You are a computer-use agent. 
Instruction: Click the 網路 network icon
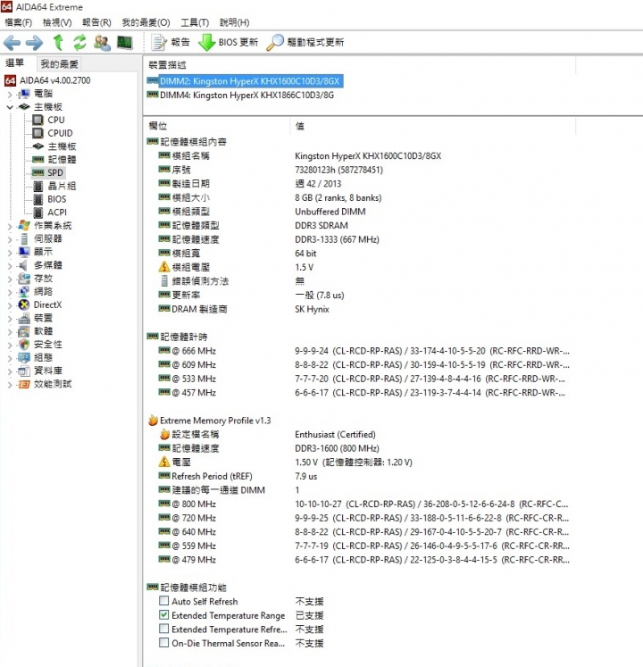[x=24, y=292]
